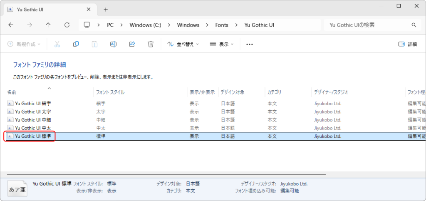Select the Yu Gothic UI 太字 font
Viewport: 426px width, 201px height.
pyautogui.click(x=33, y=112)
